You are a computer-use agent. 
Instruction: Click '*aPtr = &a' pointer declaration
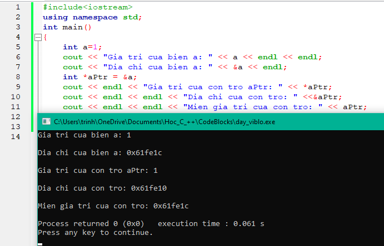tap(108, 77)
